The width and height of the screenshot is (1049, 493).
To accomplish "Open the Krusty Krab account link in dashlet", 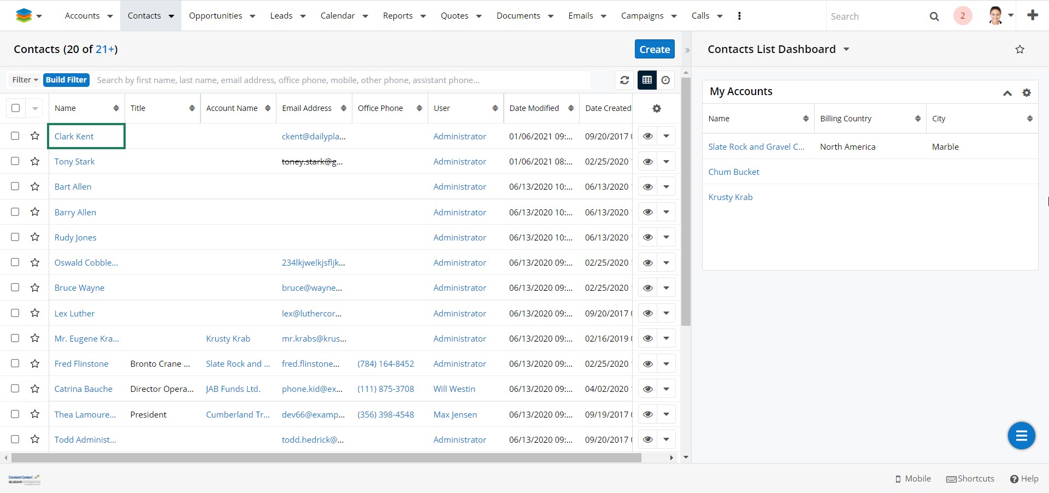I will pyautogui.click(x=730, y=197).
